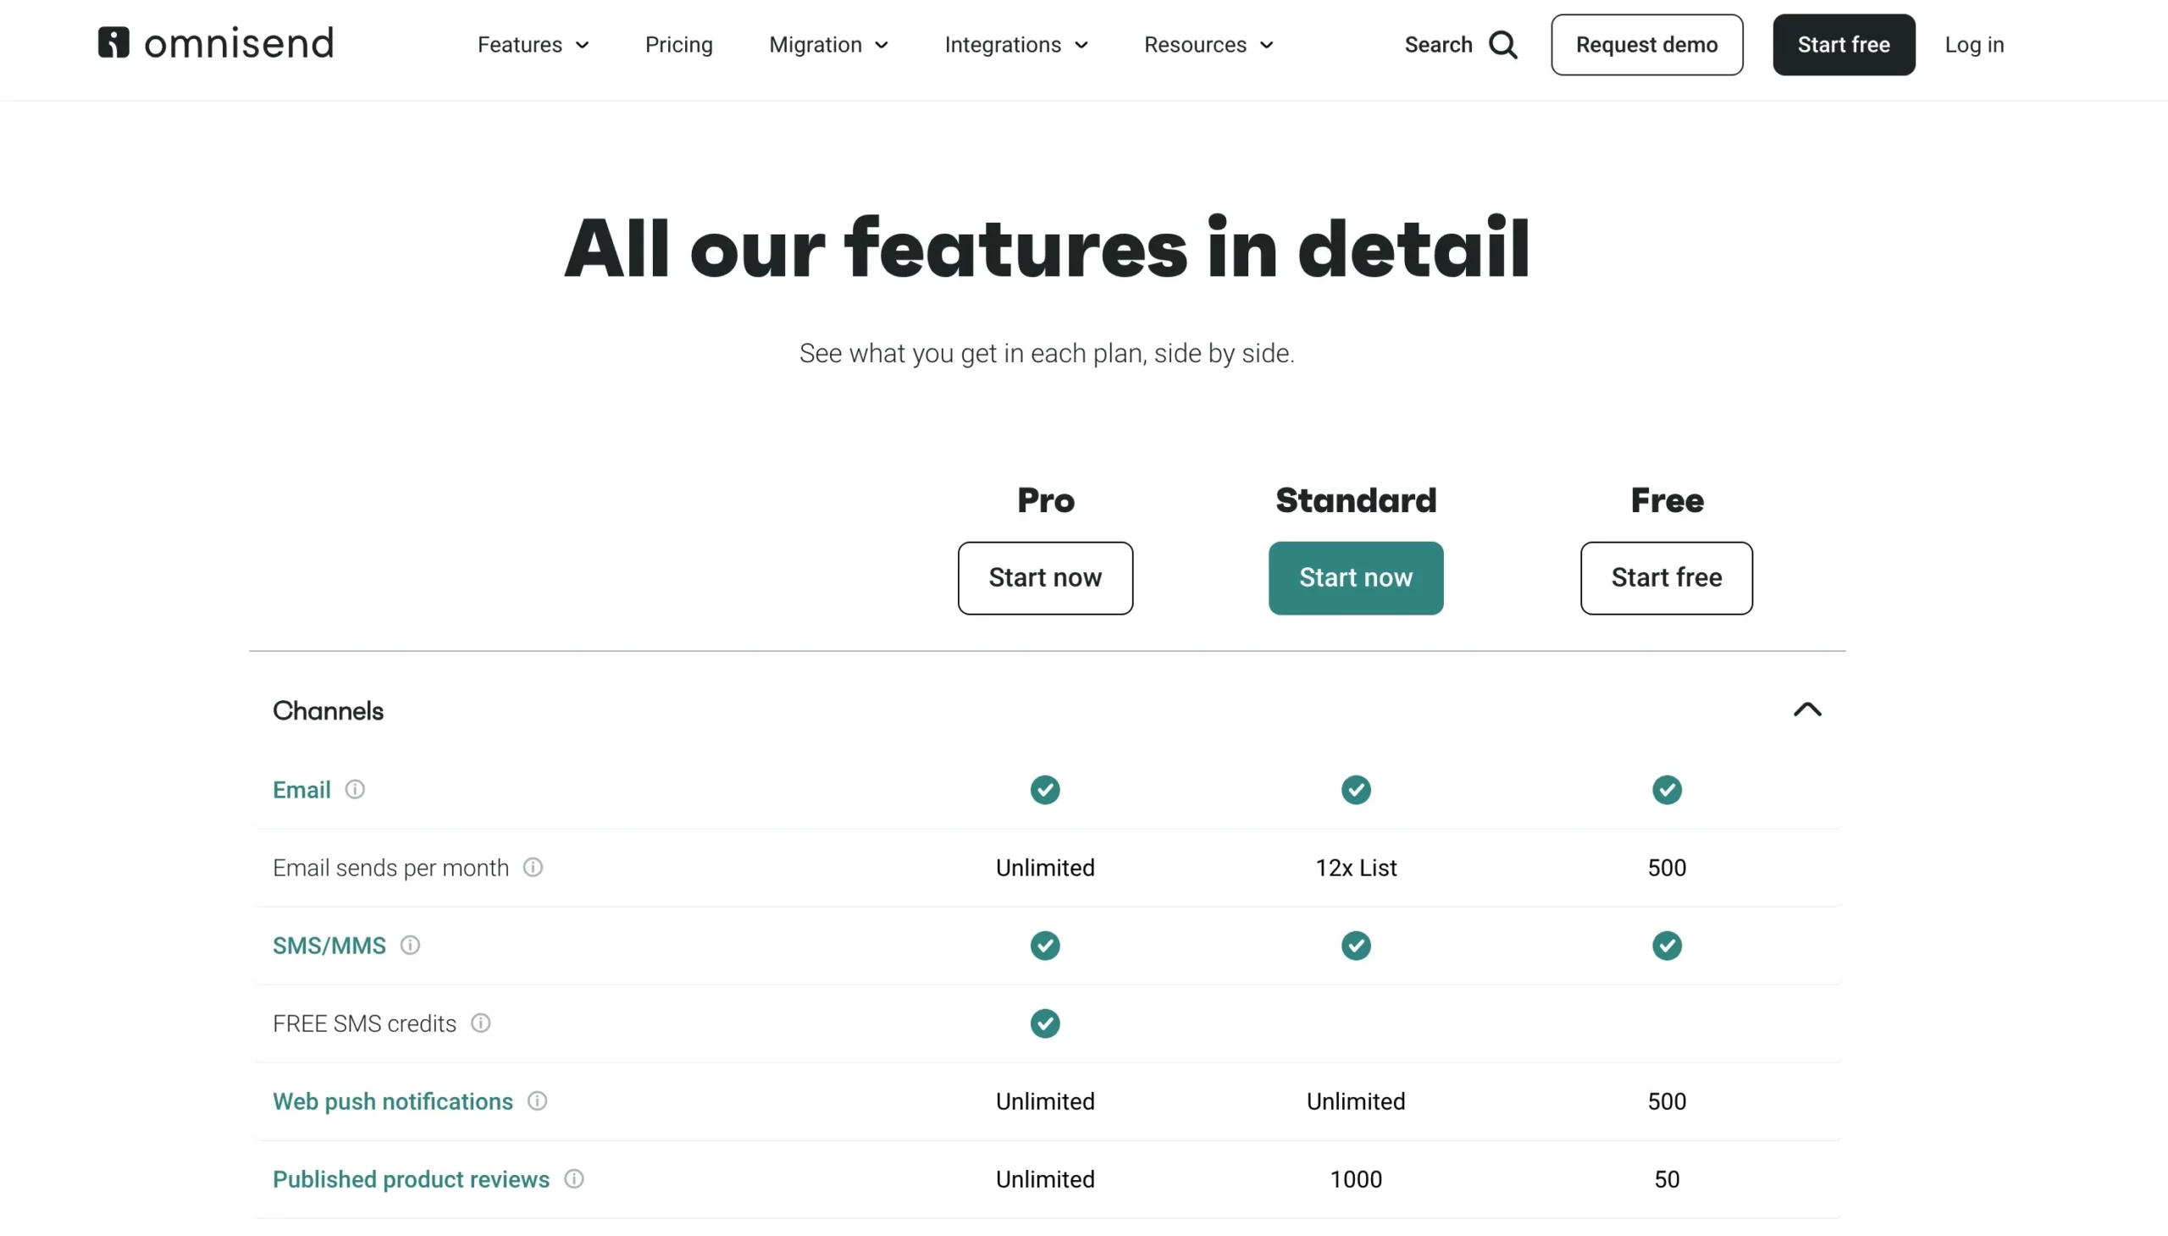This screenshot has height=1236, width=2168.
Task: Toggle the Free SMS/MMS channel checkbox
Action: (1666, 946)
